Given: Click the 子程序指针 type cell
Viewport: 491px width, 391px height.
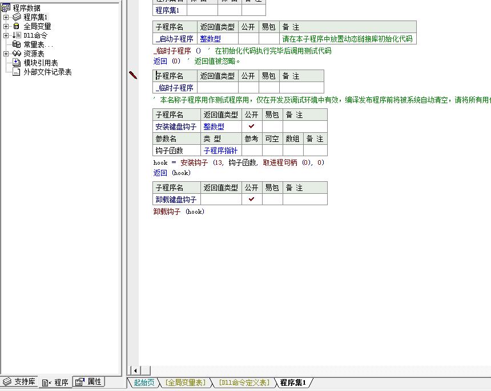Looking at the screenshot, I should (221, 151).
